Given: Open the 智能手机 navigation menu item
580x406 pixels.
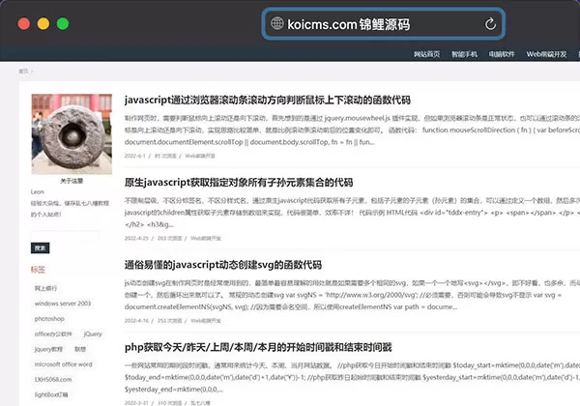Looking at the screenshot, I should tap(464, 54).
